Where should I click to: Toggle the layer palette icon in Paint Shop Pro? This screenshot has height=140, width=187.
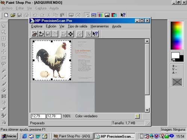[x=114, y=15]
